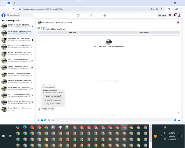Open the Thomas conversation
The image size is (185, 148).
(x=17, y=47)
